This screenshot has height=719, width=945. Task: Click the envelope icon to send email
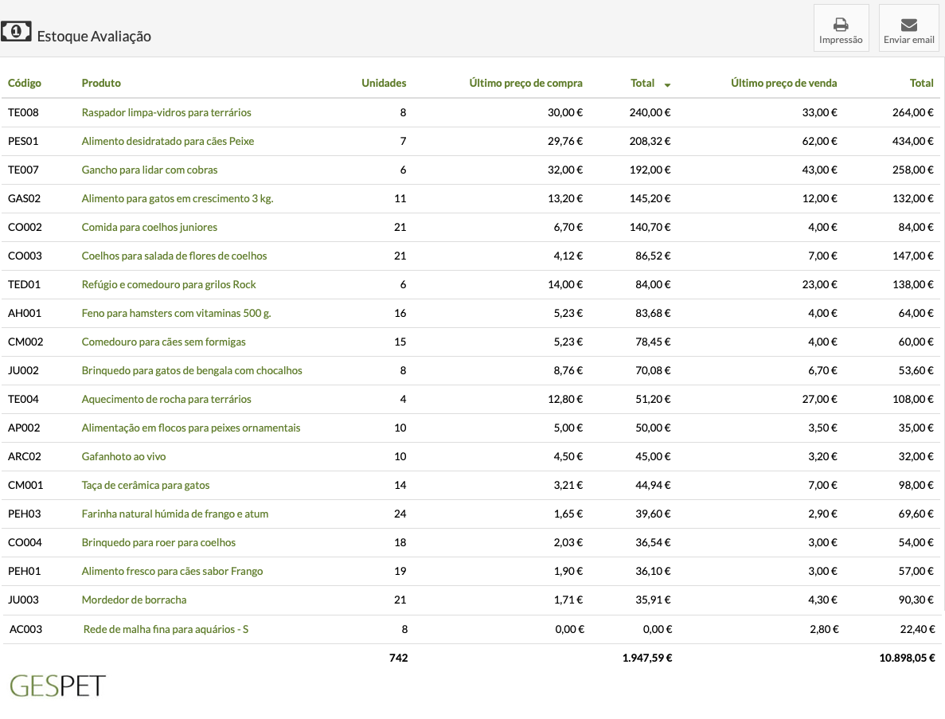908,24
